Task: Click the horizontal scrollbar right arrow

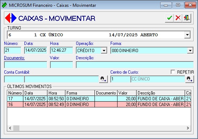Action: tap(188, 128)
